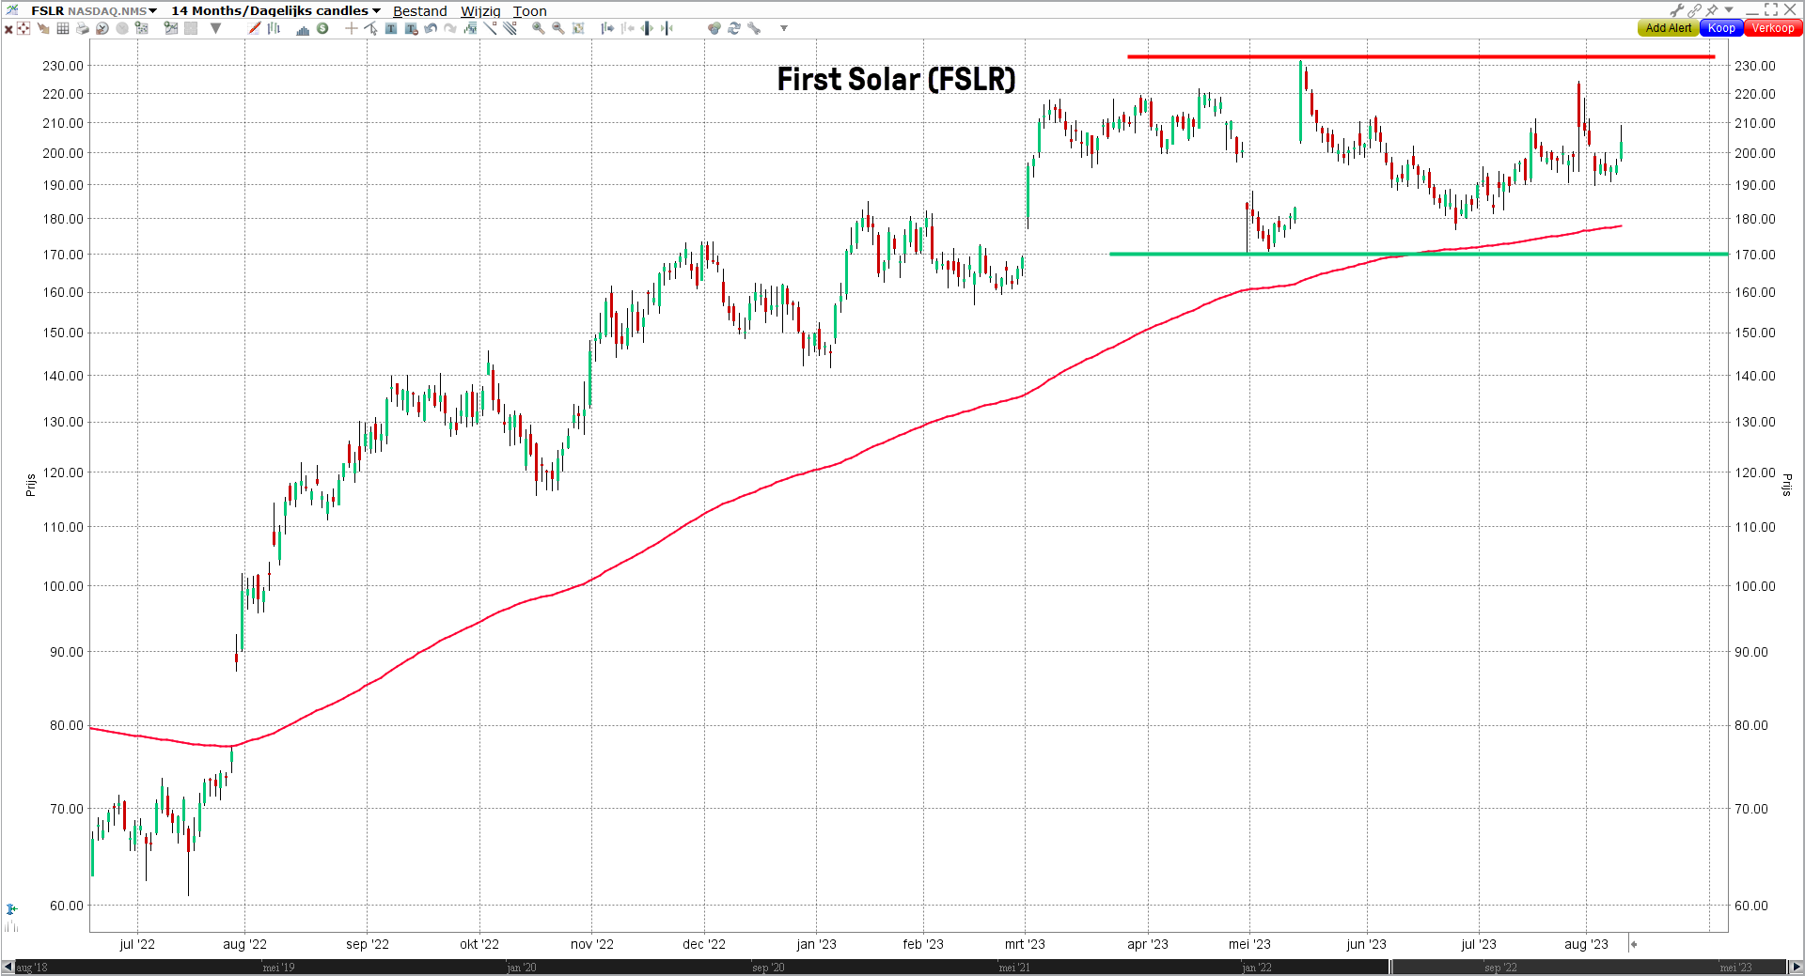Click the First Solar (FSLR) title text
The image size is (1805, 976).
point(896,79)
